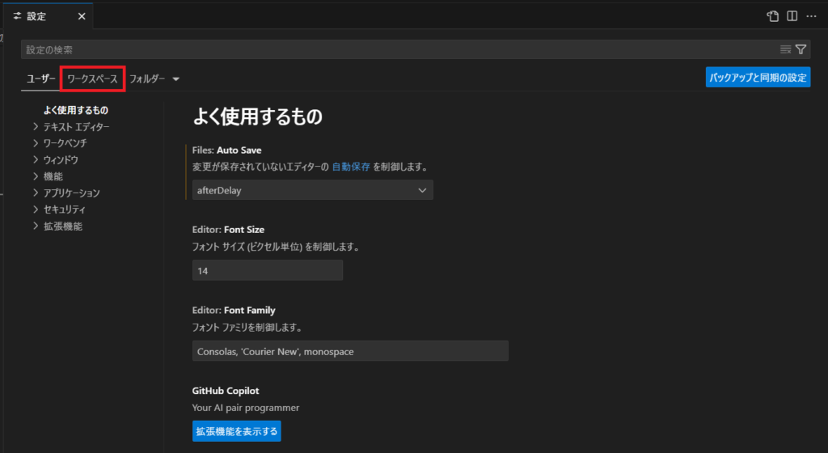Open the フォルダー dropdown arrow
The image size is (828, 453).
[x=175, y=79]
